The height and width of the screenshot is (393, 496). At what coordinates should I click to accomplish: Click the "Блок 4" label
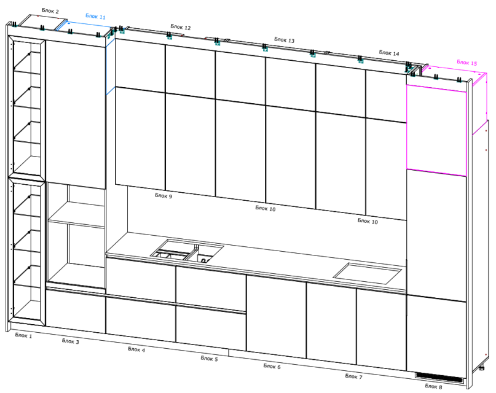tap(136, 349)
